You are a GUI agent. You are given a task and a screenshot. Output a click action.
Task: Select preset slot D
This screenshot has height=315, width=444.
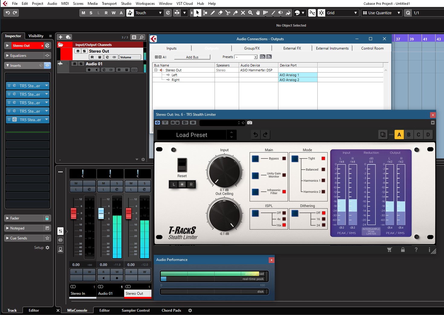(x=428, y=135)
